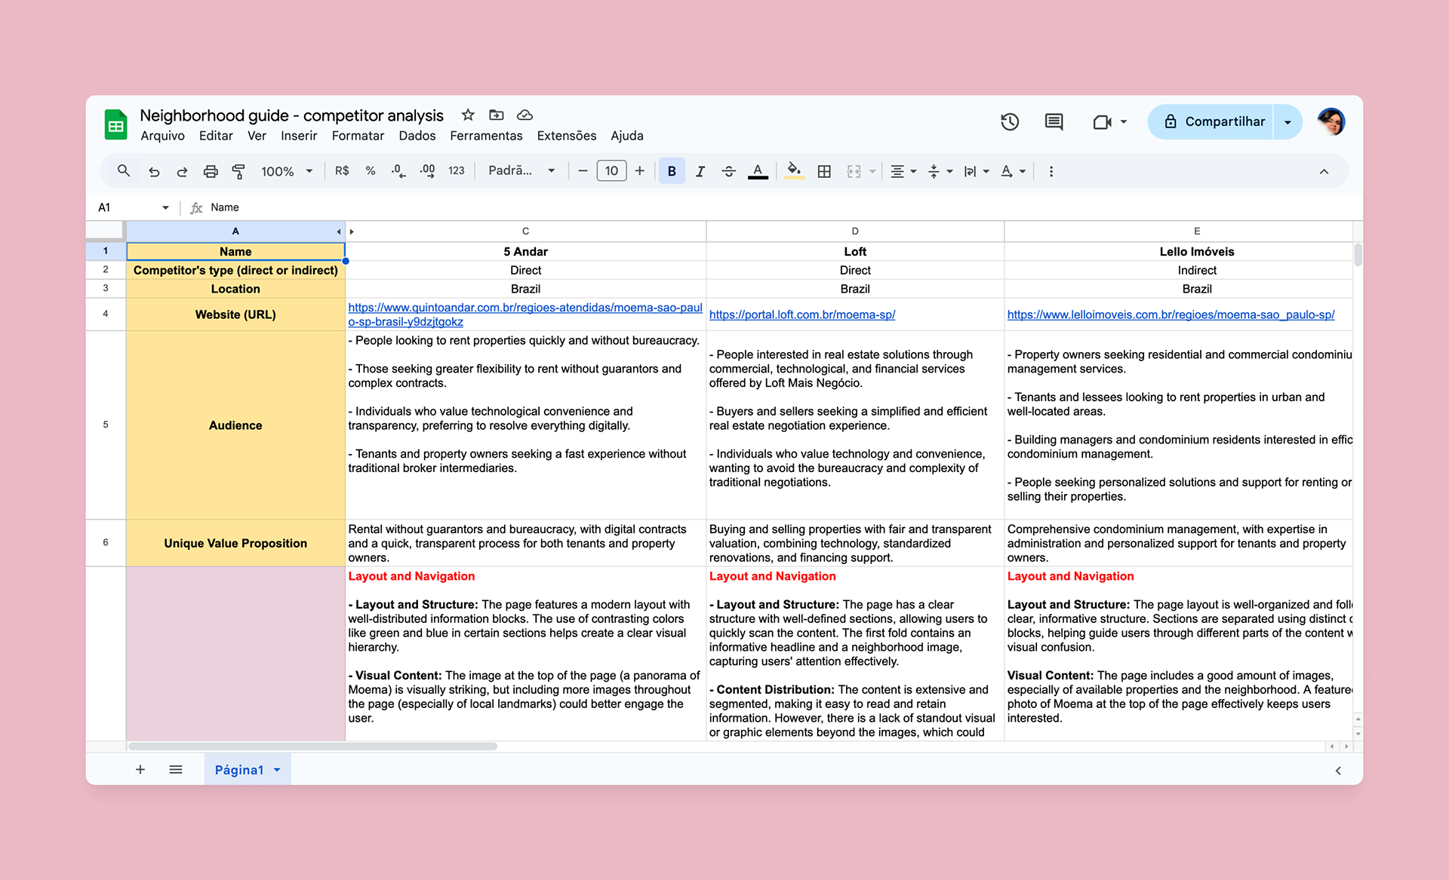Collapse the menu header chevron
1449x880 pixels.
(1324, 171)
